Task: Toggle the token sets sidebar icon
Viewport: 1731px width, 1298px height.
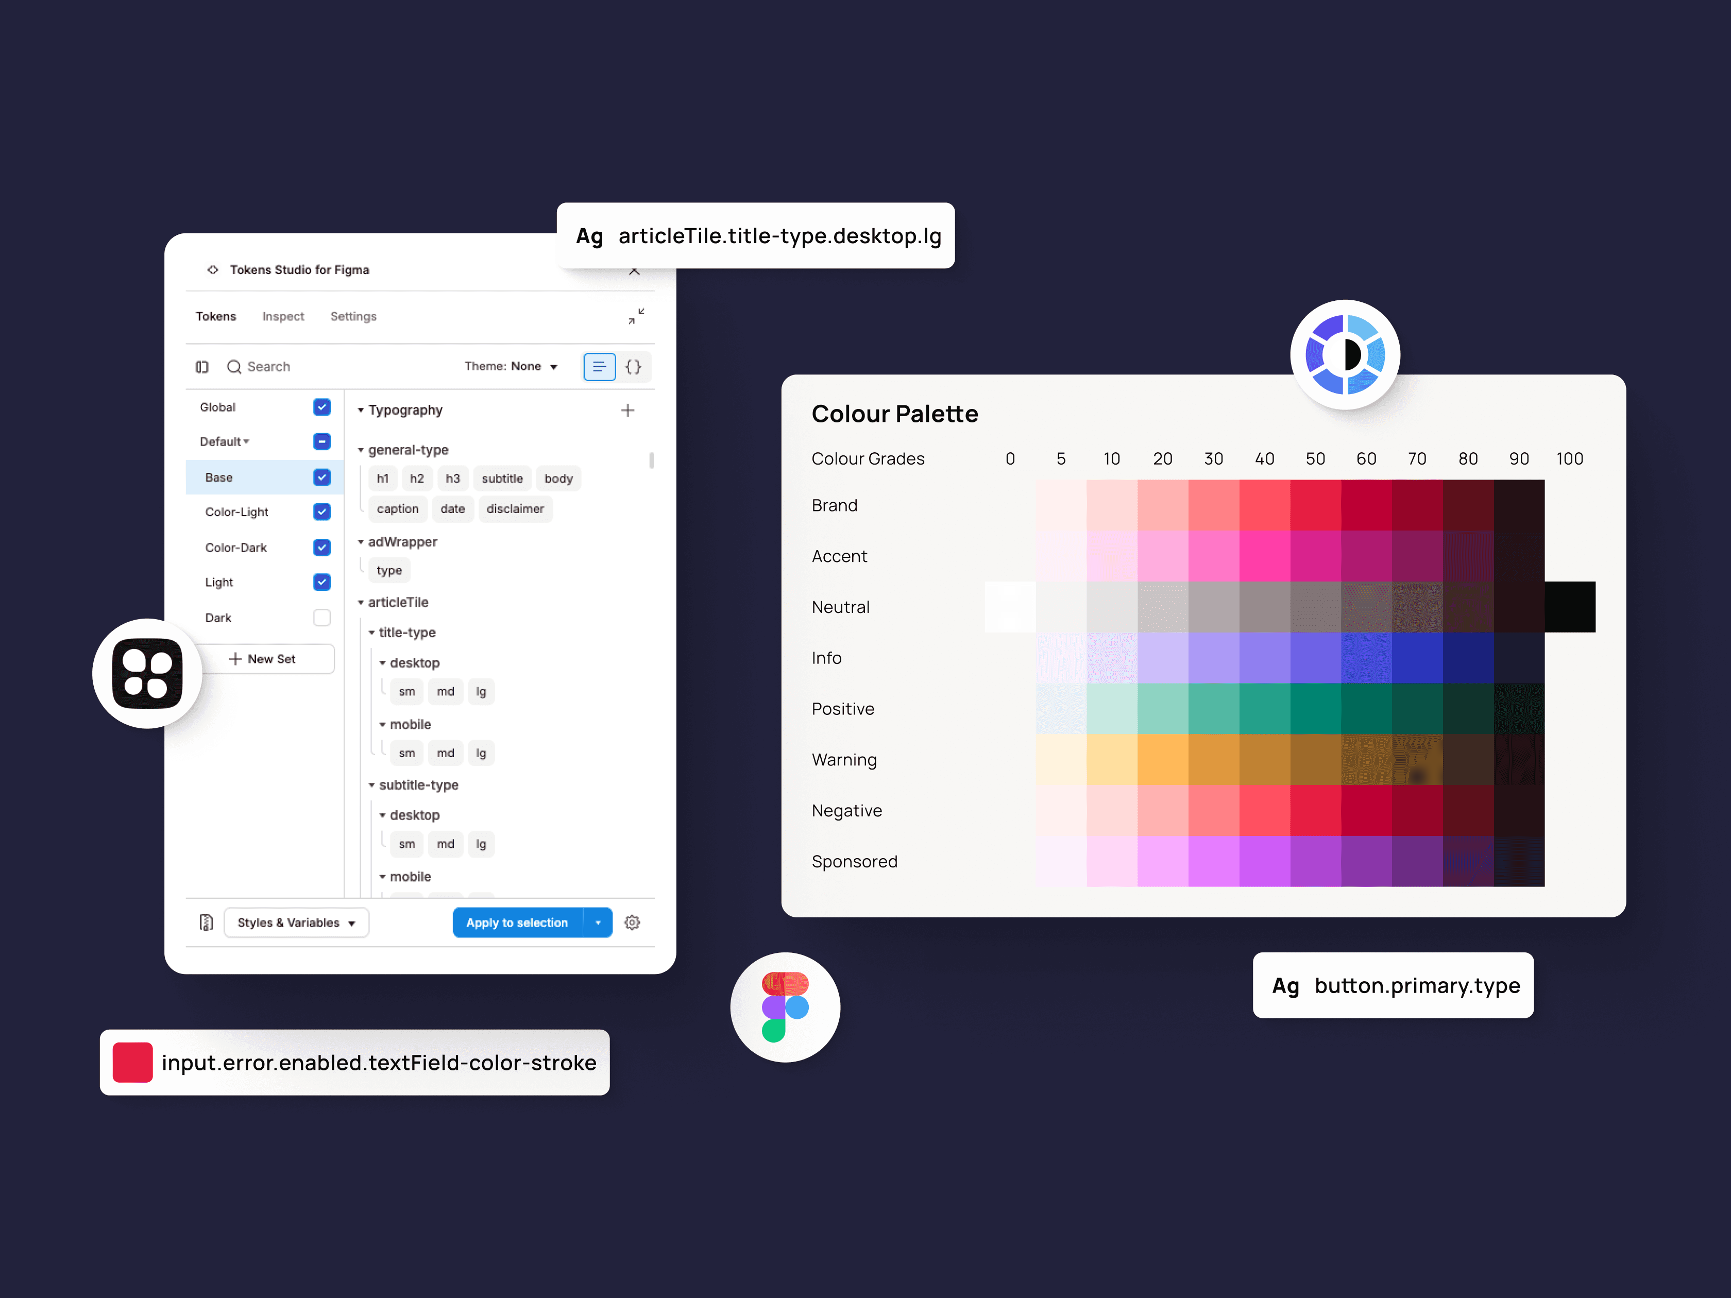Action: click(202, 367)
